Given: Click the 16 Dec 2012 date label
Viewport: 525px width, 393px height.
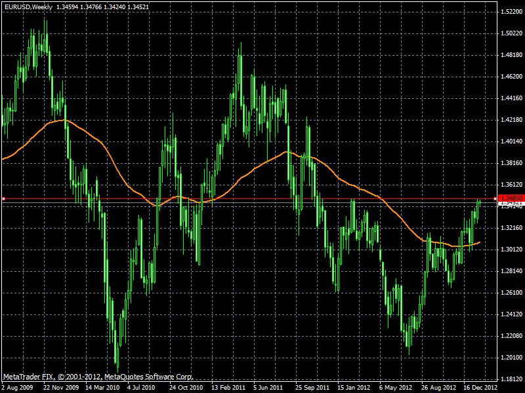Looking at the screenshot, I should pyautogui.click(x=480, y=387).
